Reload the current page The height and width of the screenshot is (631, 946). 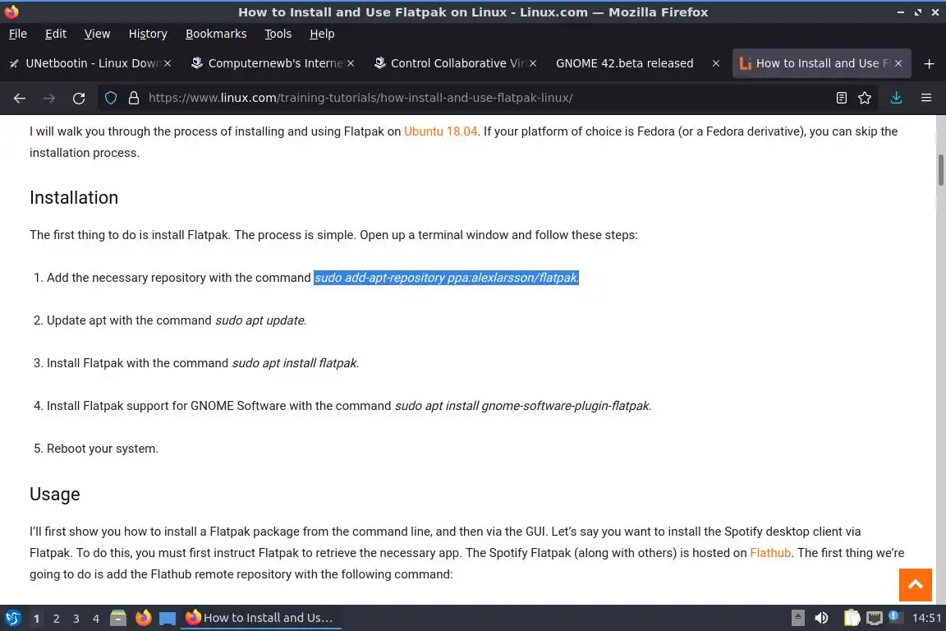click(x=79, y=98)
